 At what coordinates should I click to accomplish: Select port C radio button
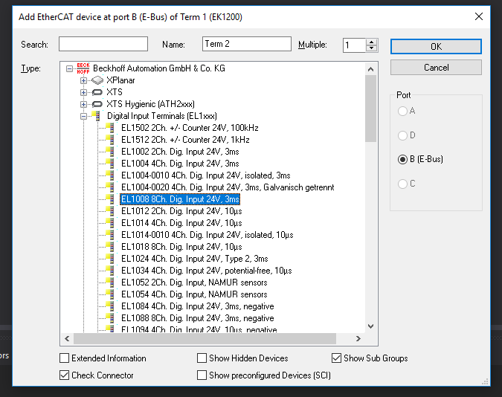point(402,184)
